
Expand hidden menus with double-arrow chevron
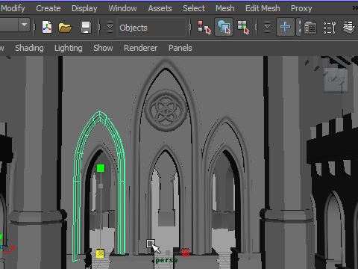pos(355,8)
